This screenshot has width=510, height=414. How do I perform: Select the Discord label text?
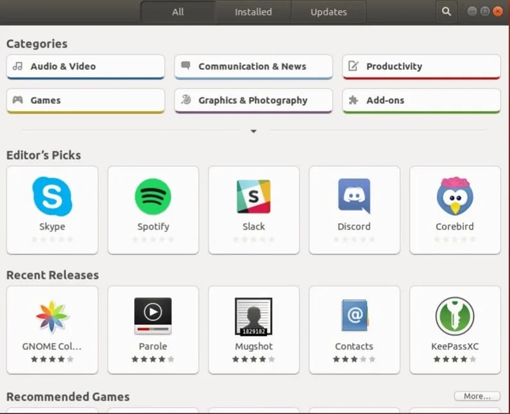click(x=354, y=226)
